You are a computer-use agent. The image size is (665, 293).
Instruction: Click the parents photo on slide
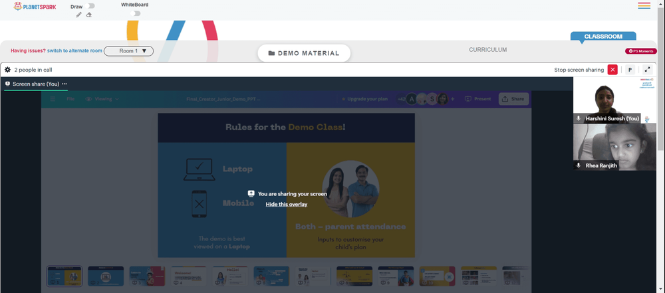coord(350,189)
